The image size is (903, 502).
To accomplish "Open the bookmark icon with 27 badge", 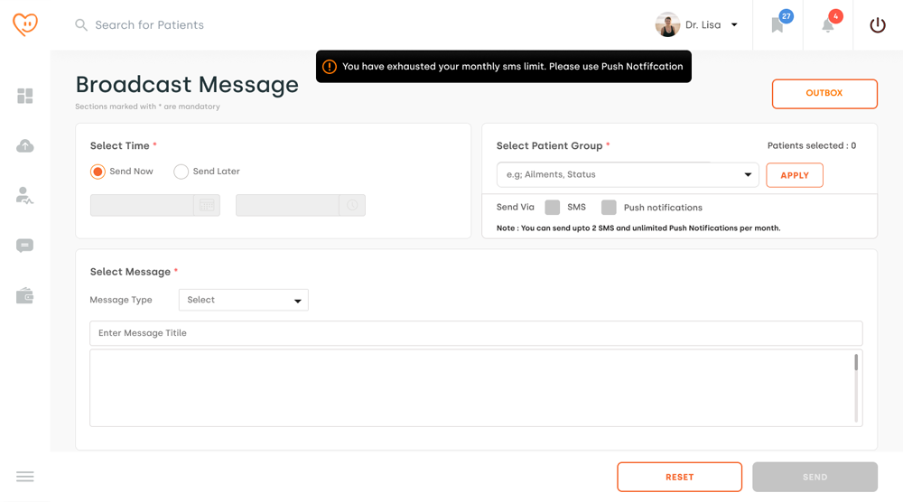I will [x=777, y=25].
